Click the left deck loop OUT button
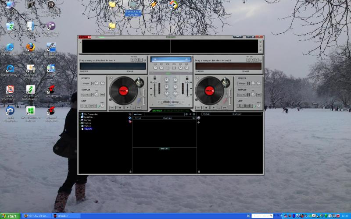Image resolution: width=351 pixels, height=219 pixels. click(x=92, y=106)
